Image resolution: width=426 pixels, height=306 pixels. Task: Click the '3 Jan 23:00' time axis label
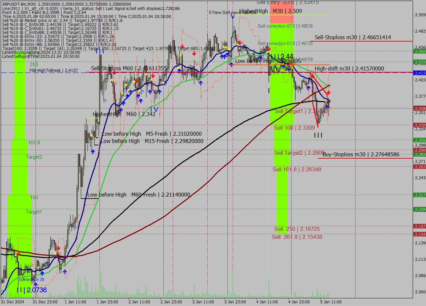[x=235, y=302]
